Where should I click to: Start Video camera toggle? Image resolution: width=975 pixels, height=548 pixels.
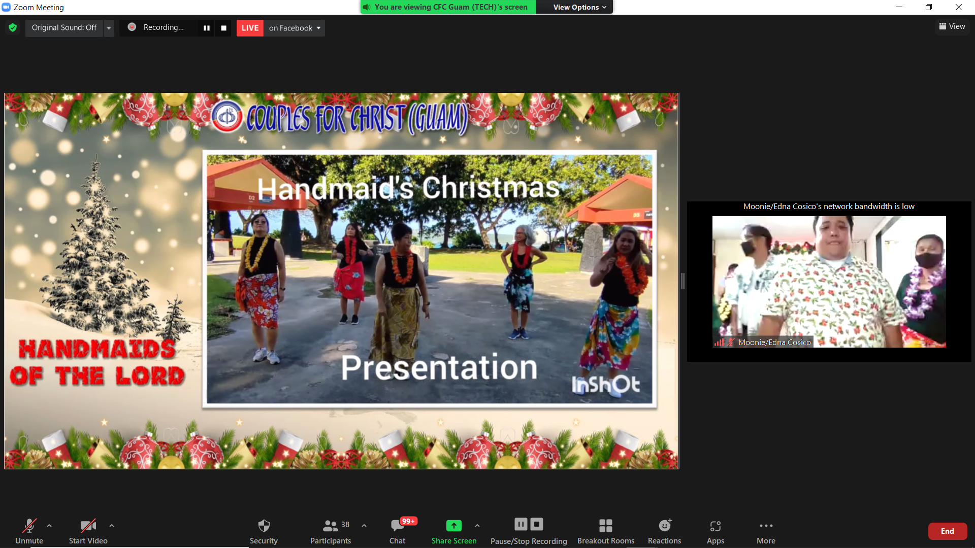pyautogui.click(x=88, y=531)
